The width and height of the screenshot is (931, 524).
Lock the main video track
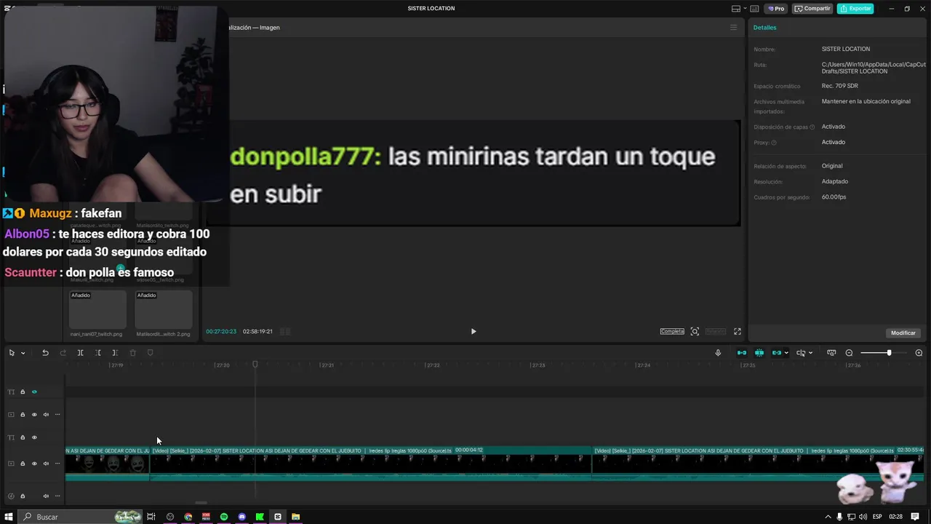23,464
